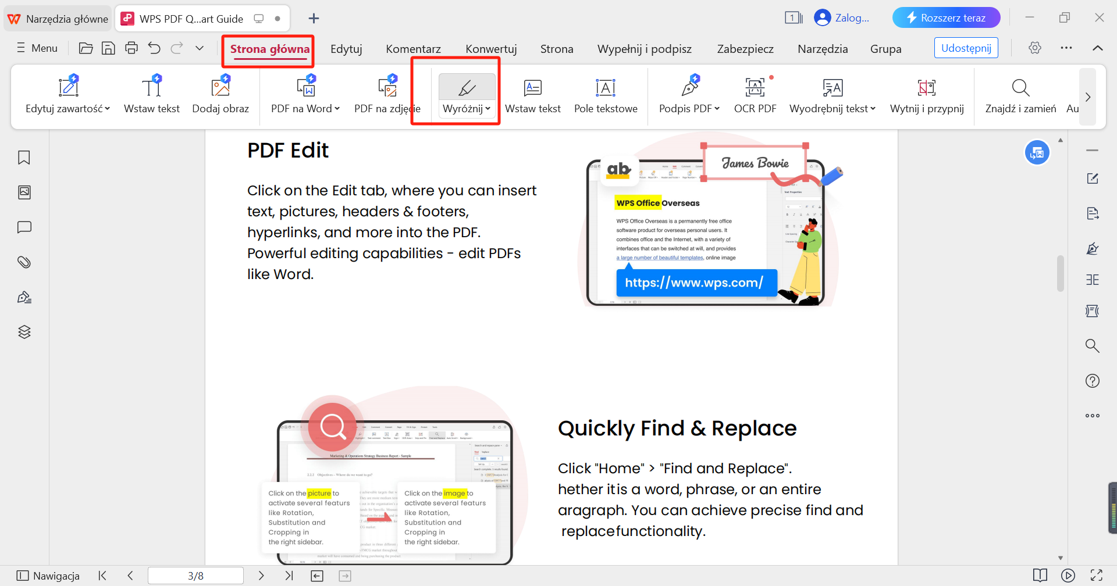Image resolution: width=1117 pixels, height=586 pixels.
Task: Expand the Wyróżnij dropdown arrow
Action: tap(488, 109)
